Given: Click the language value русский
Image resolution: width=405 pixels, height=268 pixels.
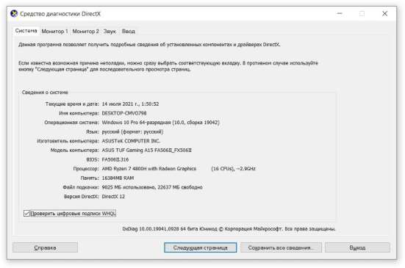Looking at the screenshot, I should pyautogui.click(x=132, y=132).
